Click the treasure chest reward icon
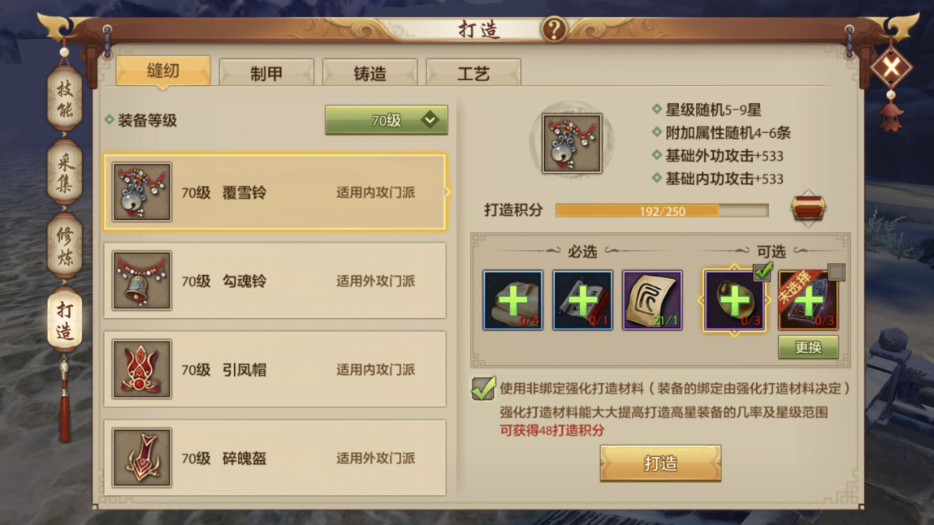The width and height of the screenshot is (934, 525). (808, 209)
